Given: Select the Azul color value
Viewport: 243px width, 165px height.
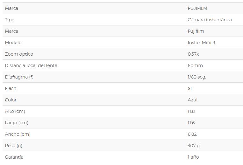Looking at the screenshot, I should [192, 100].
